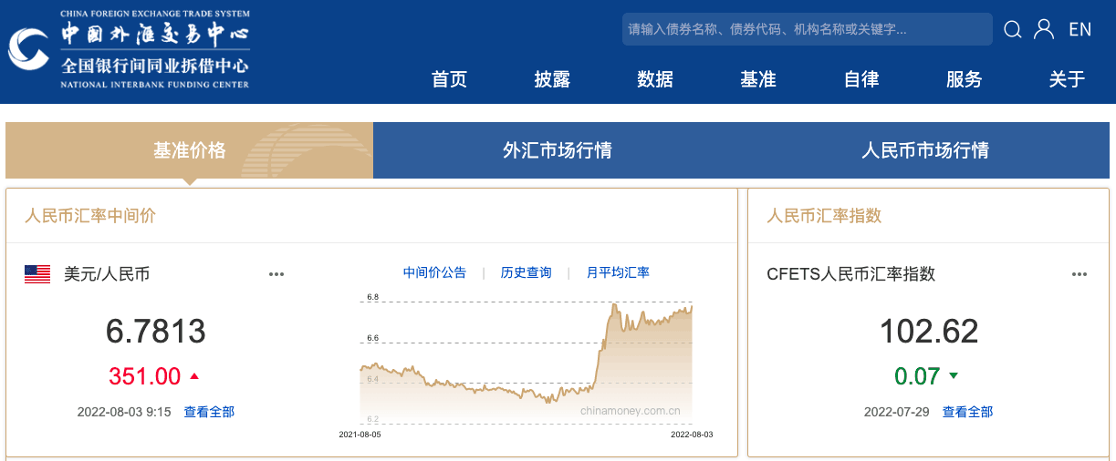Focus the bond name search input field
Image resolution: width=1116 pixels, height=461 pixels.
808,29
